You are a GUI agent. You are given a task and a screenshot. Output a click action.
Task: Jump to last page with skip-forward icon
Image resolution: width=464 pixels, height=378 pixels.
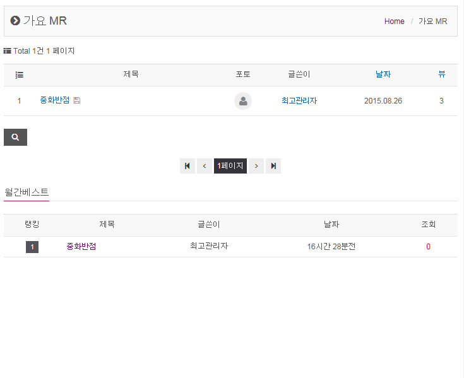click(x=273, y=166)
